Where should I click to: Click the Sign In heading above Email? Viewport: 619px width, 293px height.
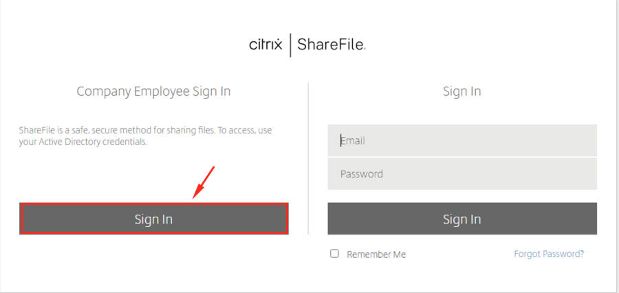coord(462,91)
